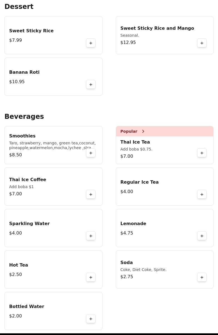218x335 pixels.
Task: Add Bottled Water to order
Action: 91,319
